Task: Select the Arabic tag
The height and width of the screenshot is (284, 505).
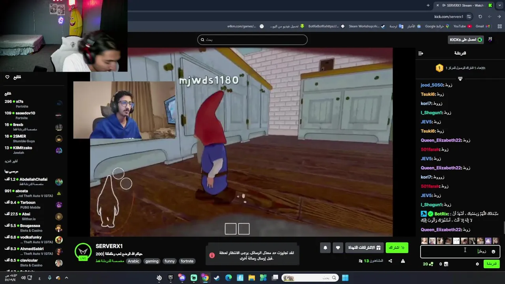Action: click(133, 261)
